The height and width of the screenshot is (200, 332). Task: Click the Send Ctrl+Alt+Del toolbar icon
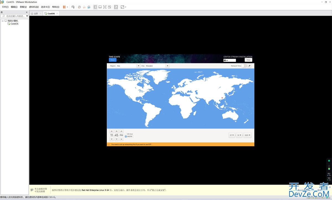tap(73, 7)
